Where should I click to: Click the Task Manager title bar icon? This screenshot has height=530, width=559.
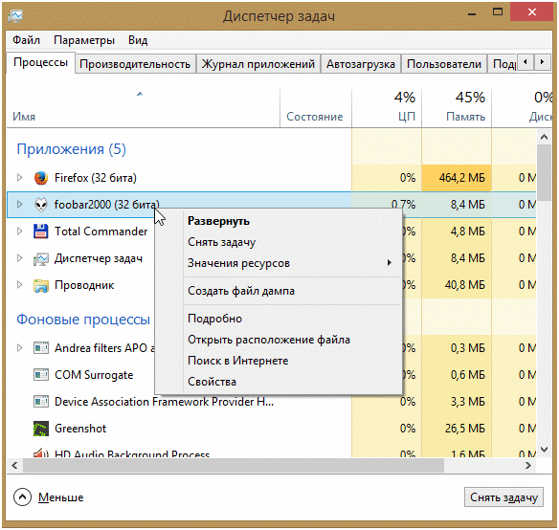coord(16,16)
